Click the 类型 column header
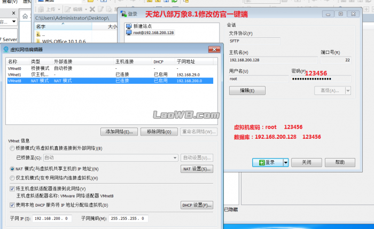 click(x=41, y=61)
